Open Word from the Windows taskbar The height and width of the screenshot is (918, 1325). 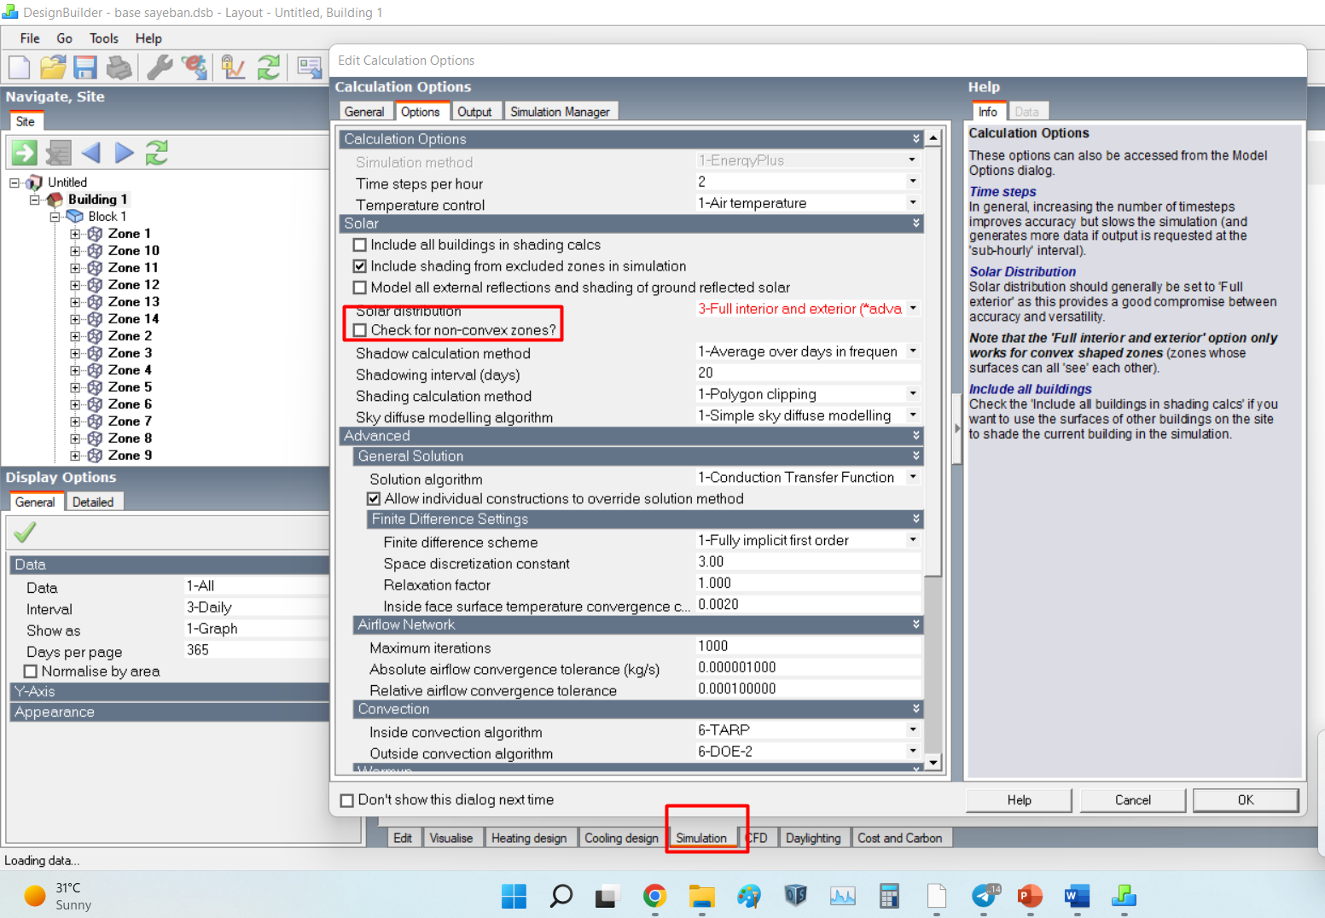click(1077, 896)
